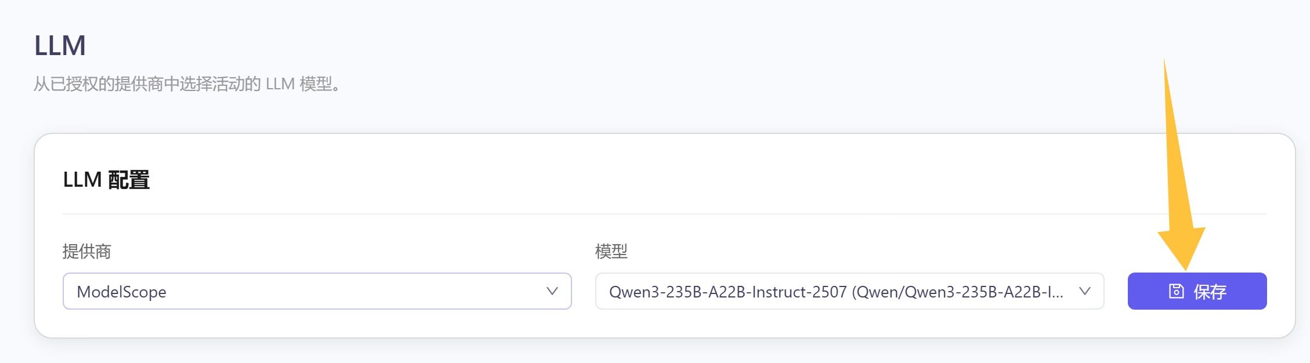
Task: Click the word 配置 in card title
Action: [129, 180]
